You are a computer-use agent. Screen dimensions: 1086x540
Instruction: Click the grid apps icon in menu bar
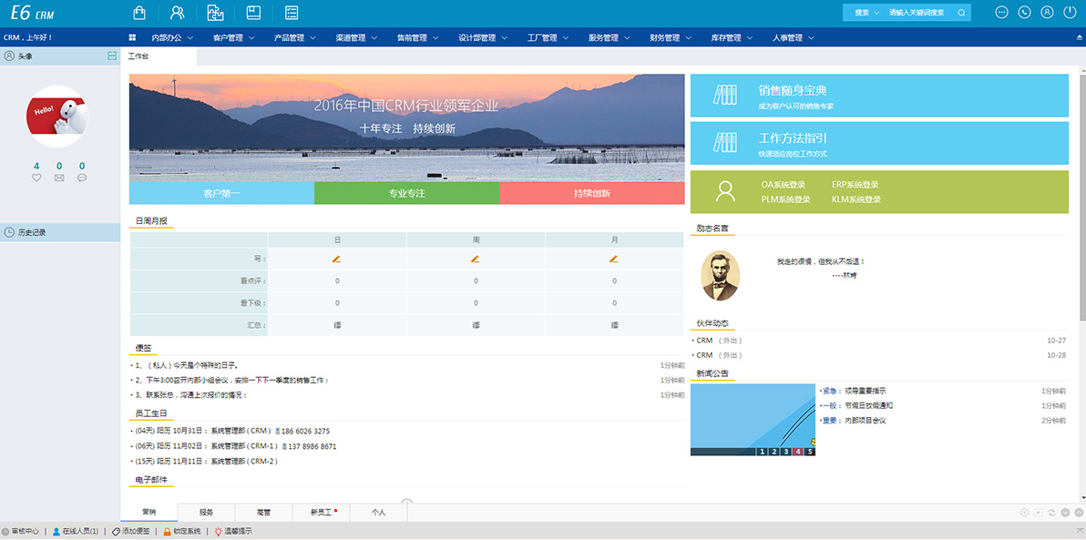[x=133, y=37]
